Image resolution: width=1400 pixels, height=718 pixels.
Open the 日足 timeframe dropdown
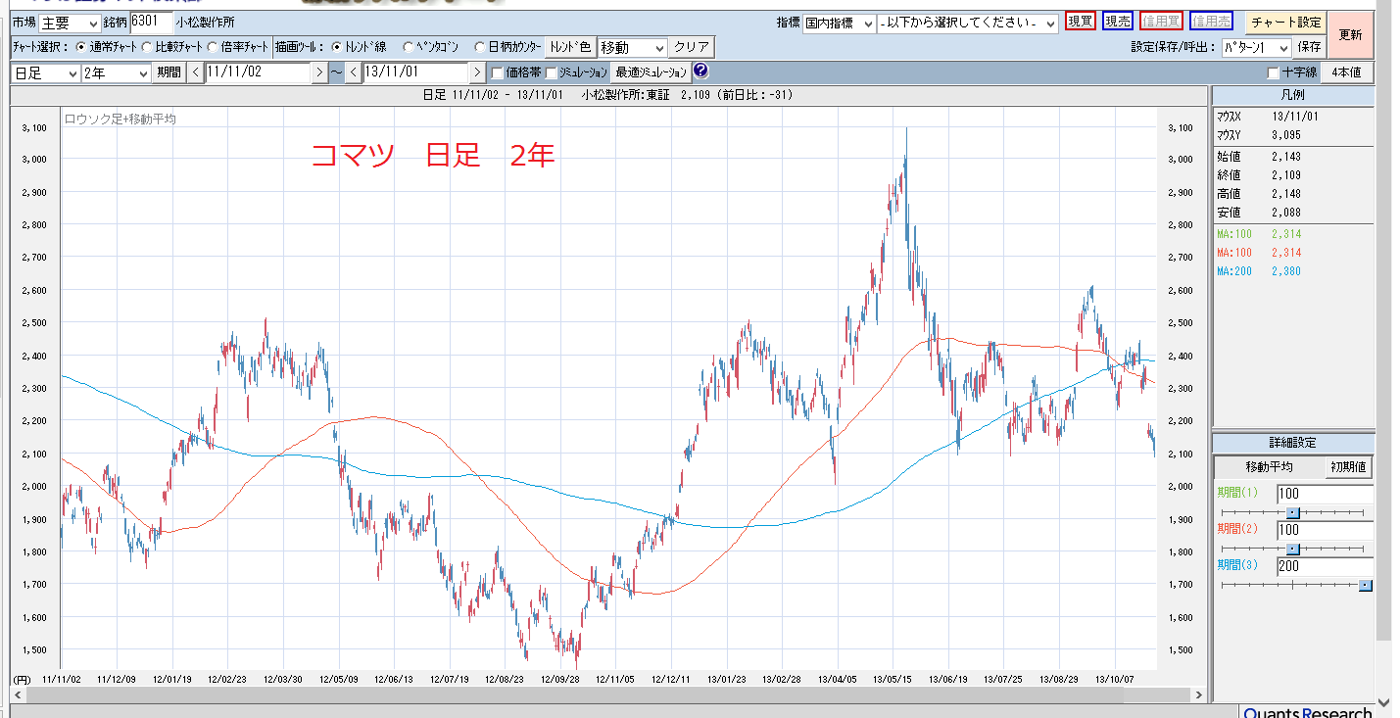point(45,72)
